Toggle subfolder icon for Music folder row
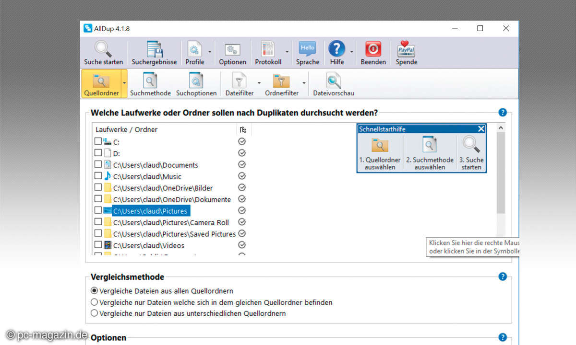Image resolution: width=576 pixels, height=345 pixels. click(242, 176)
